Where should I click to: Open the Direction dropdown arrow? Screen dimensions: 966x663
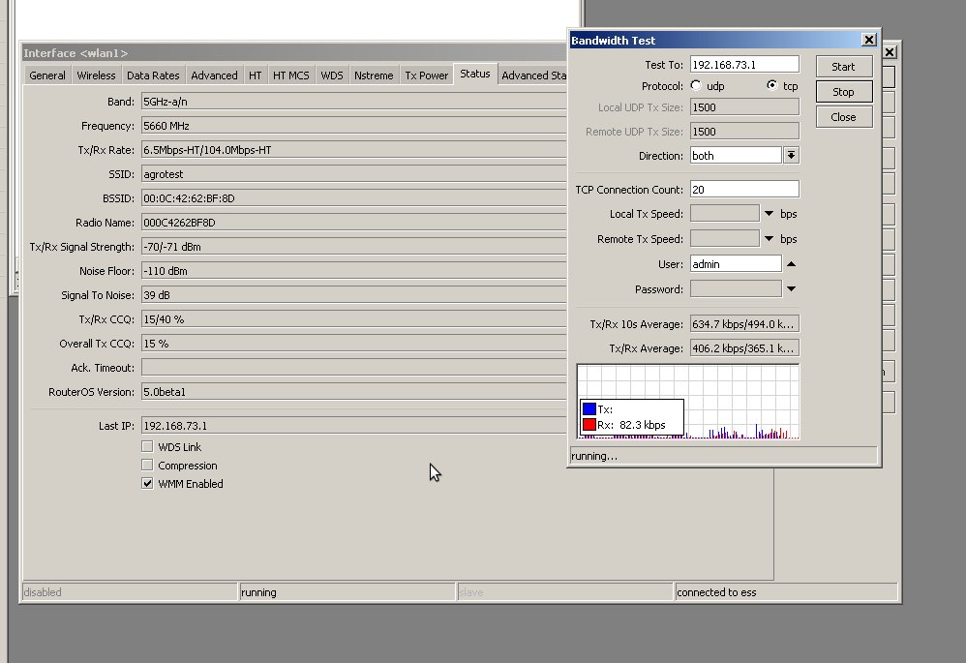791,156
